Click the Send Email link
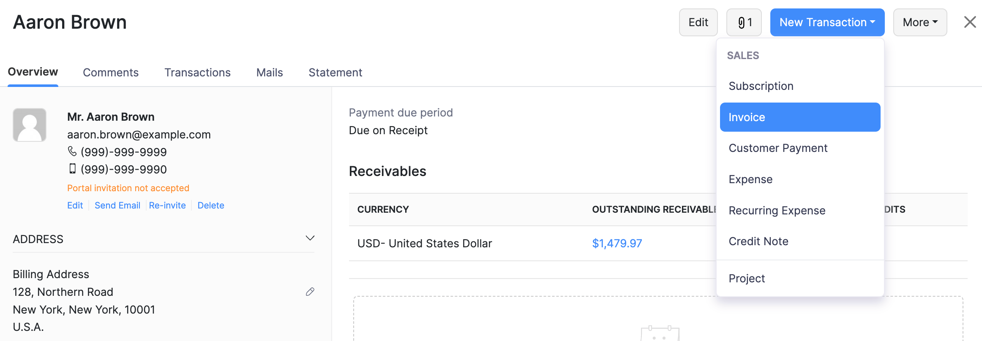 point(117,205)
